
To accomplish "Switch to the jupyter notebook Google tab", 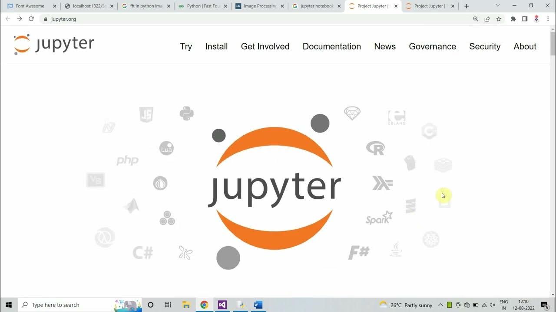I will pos(316,6).
